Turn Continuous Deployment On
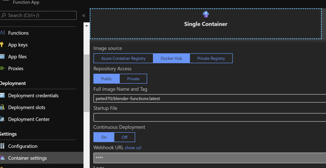326x168 pixels. [x=104, y=137]
